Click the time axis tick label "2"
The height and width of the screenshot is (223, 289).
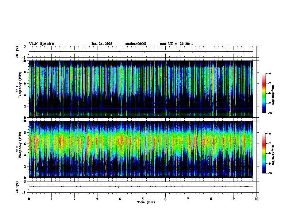pos(74,199)
